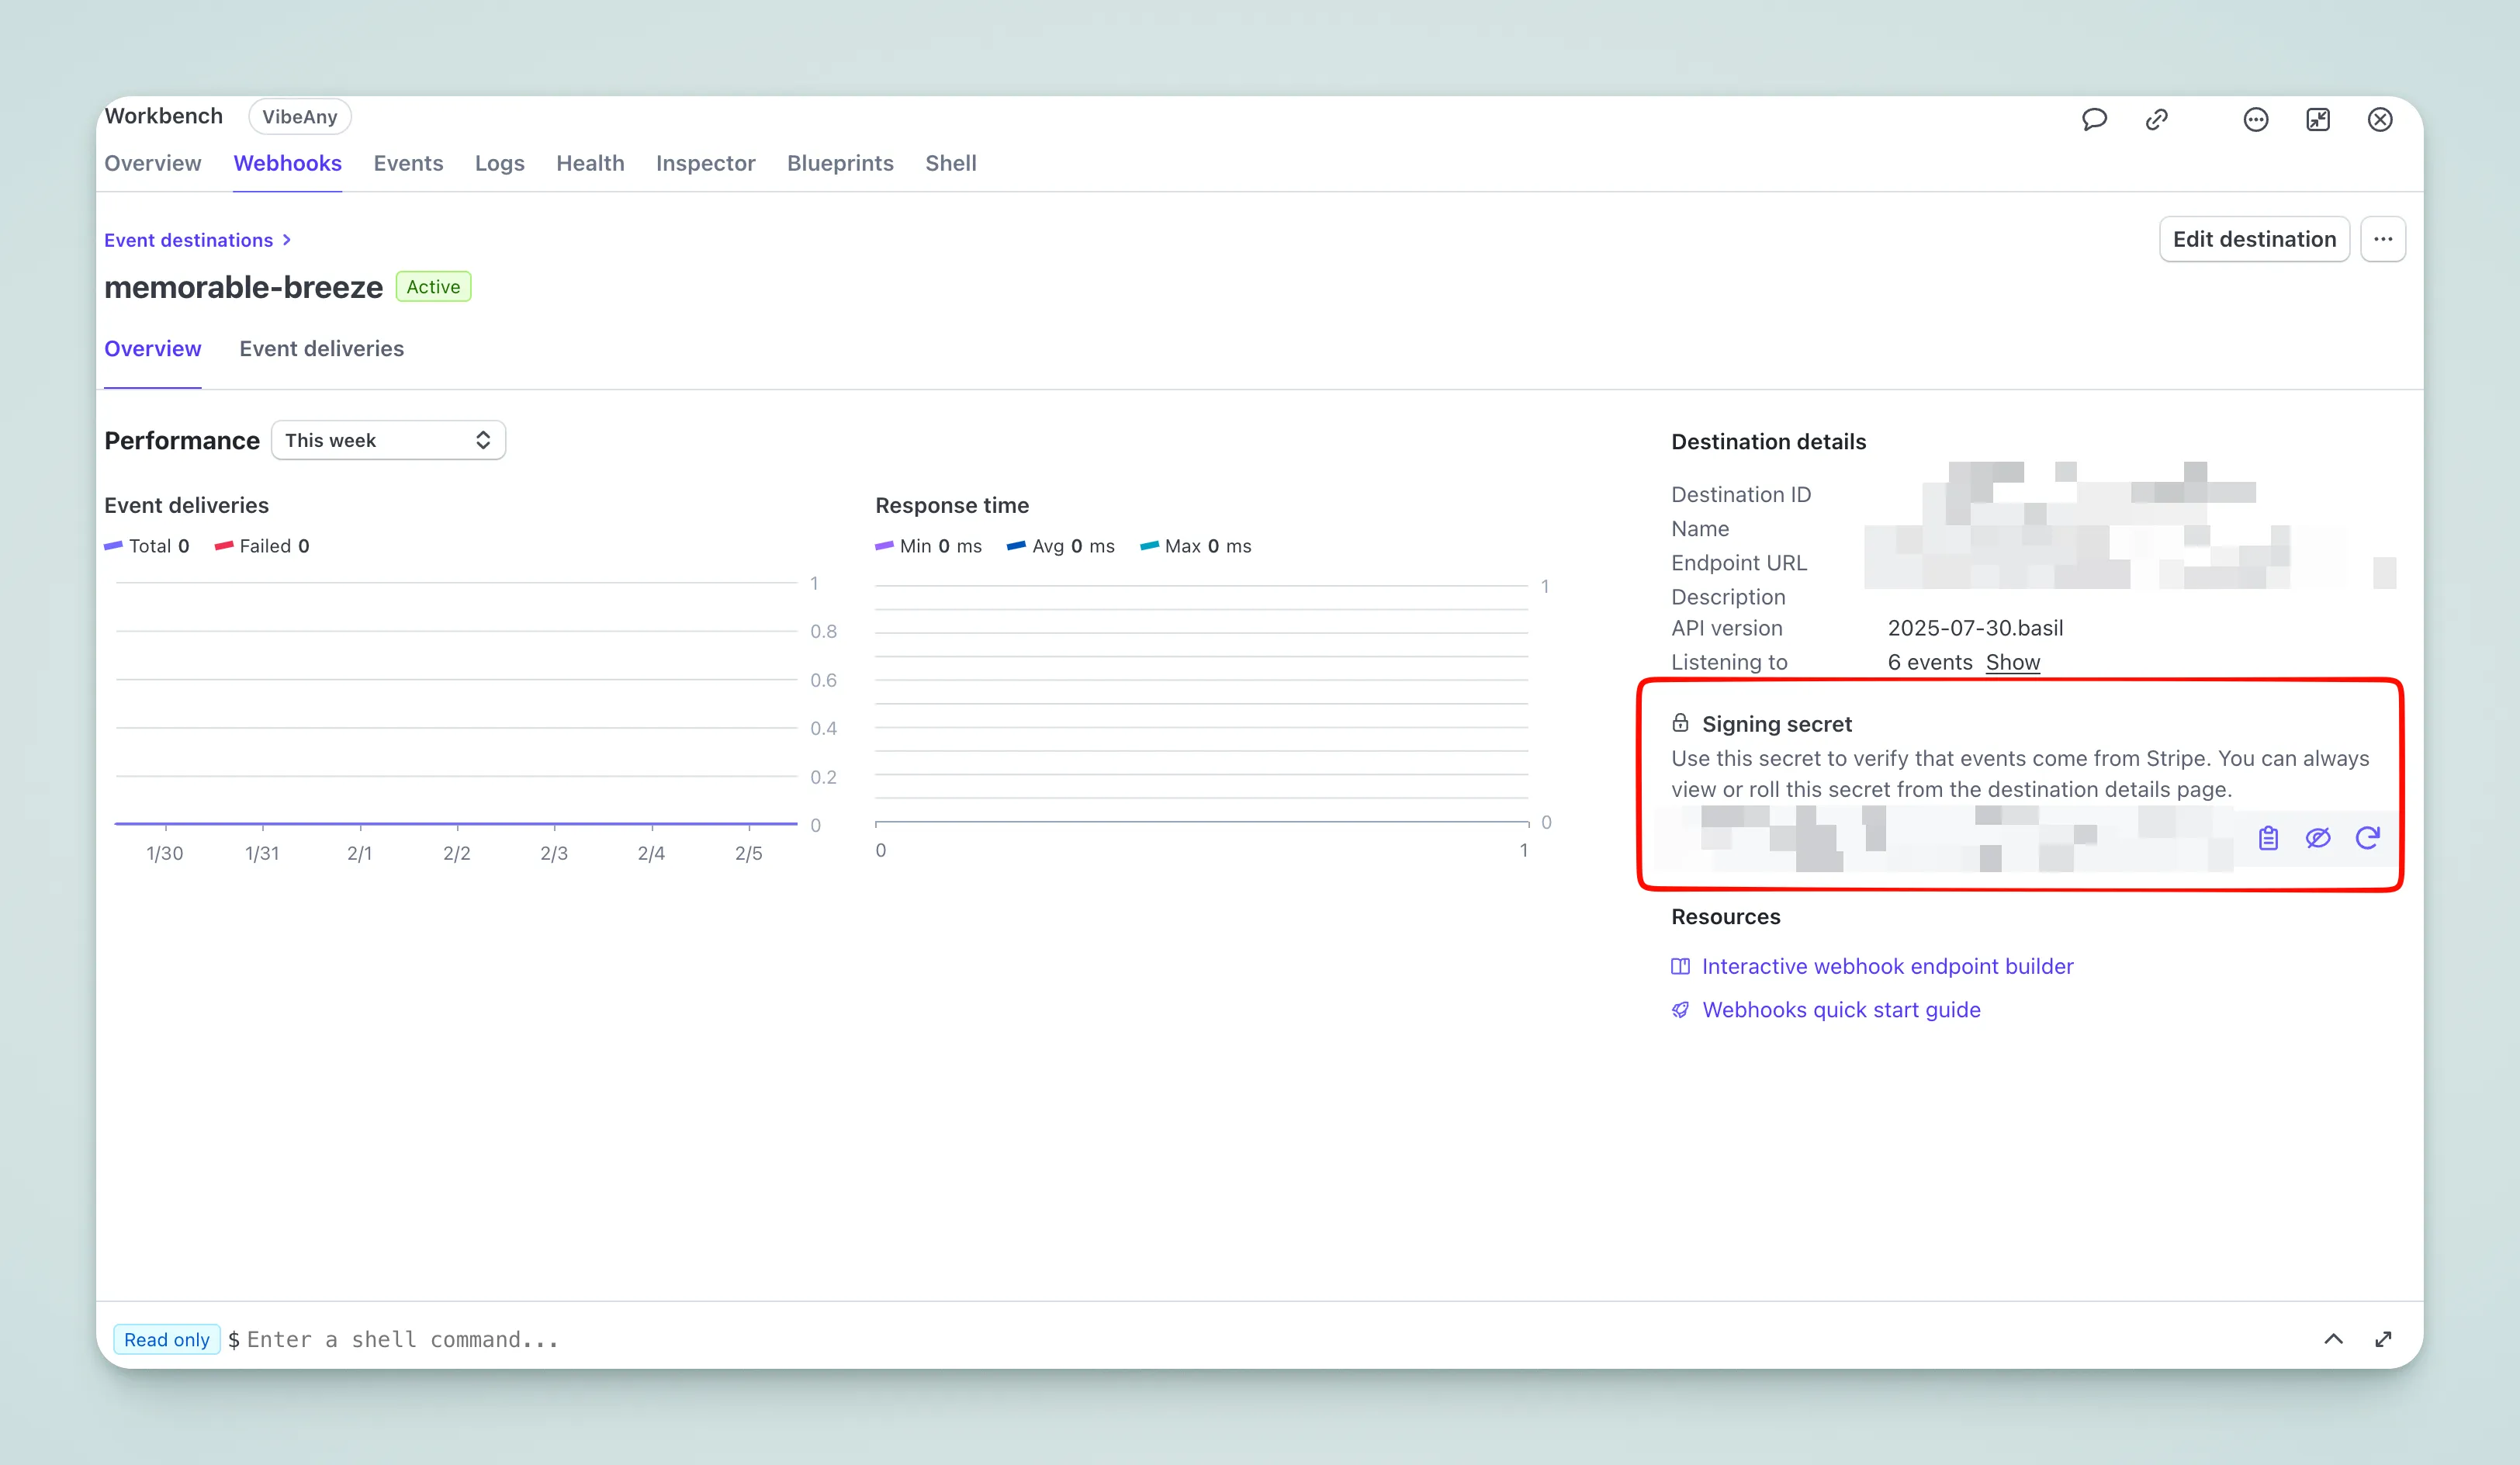2520x1465 pixels.
Task: Open the Workbench overflow menu icon
Action: [2256, 119]
